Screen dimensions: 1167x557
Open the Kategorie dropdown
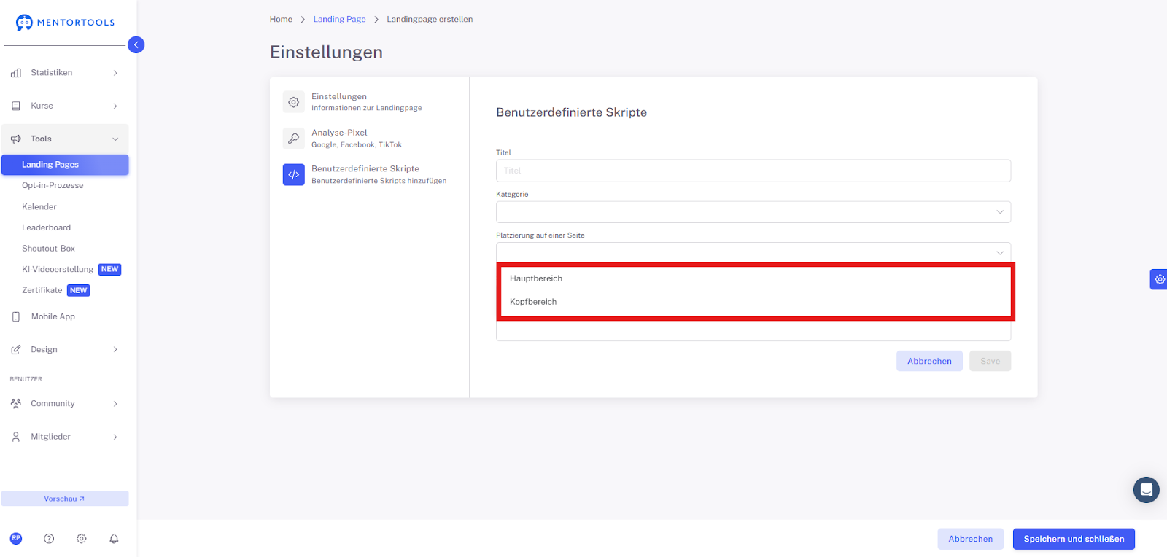[x=753, y=212]
